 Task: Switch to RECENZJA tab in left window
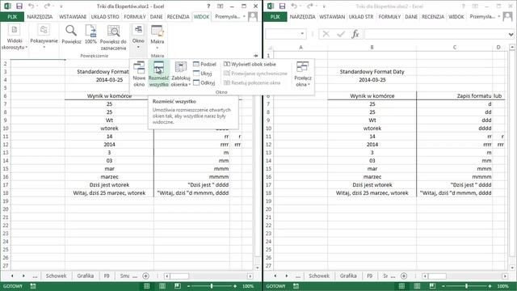click(178, 17)
